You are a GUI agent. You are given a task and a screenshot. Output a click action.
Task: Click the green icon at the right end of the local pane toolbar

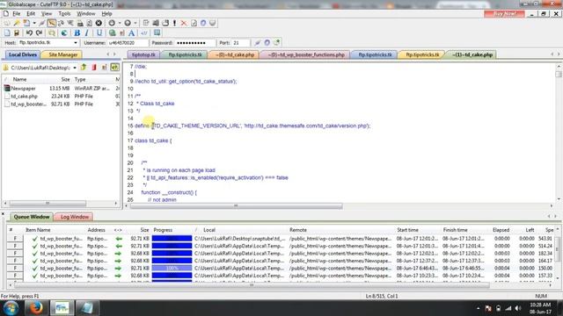coord(114,68)
